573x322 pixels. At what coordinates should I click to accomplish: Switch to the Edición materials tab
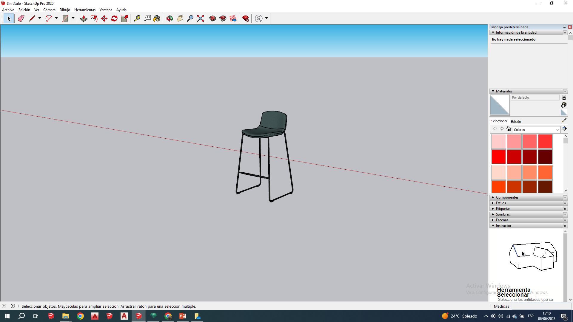tap(516, 122)
